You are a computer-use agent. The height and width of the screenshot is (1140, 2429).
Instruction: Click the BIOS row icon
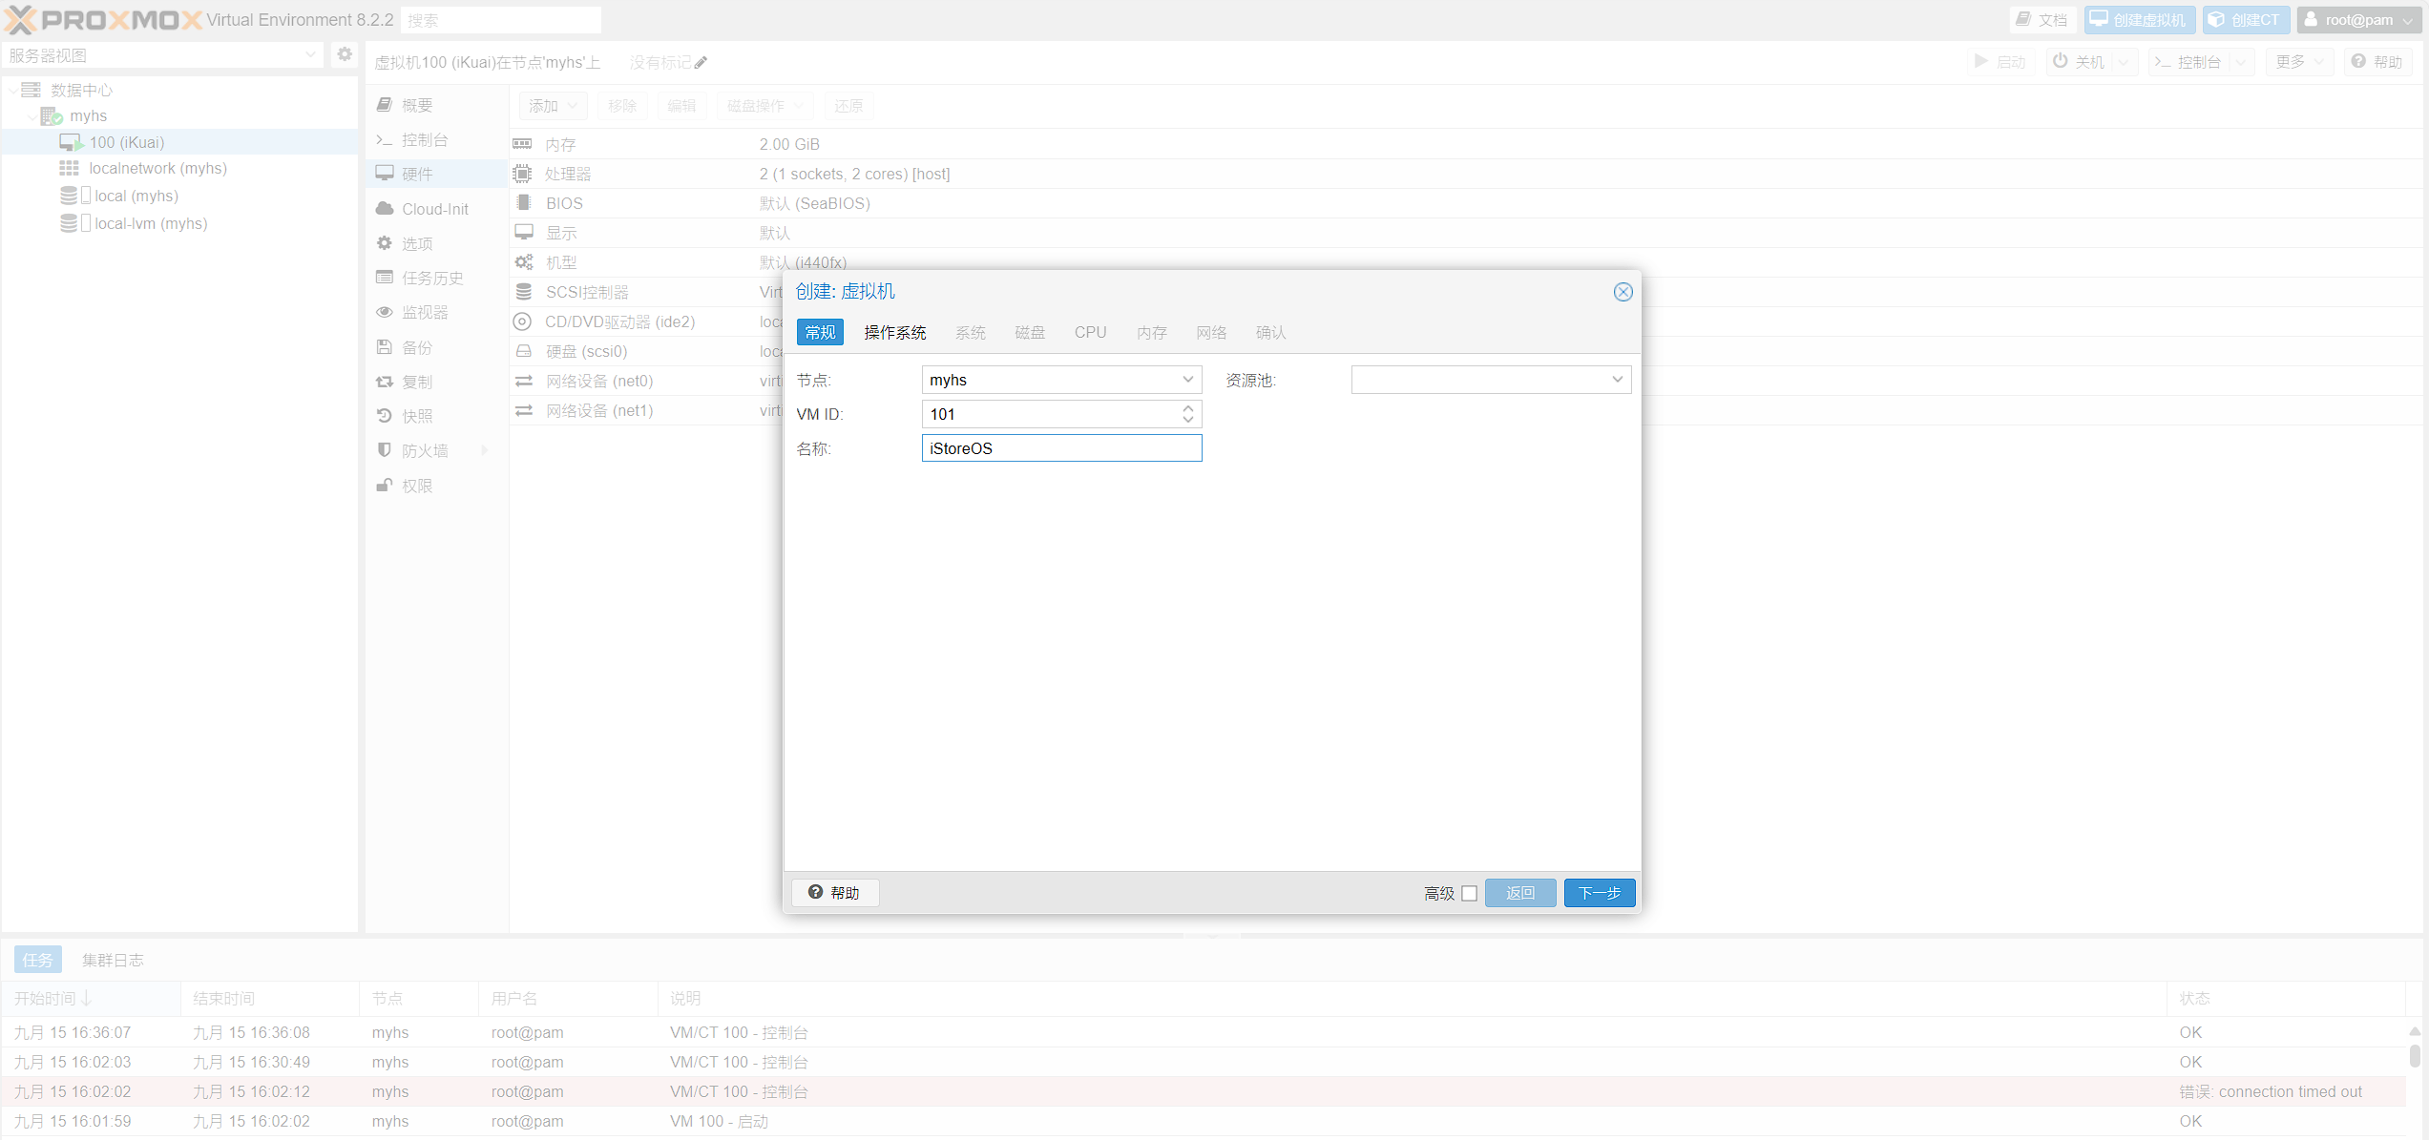point(522,203)
